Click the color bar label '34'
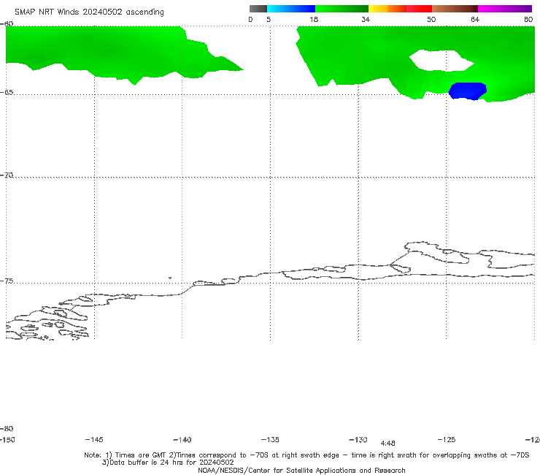Screen dimensions: 540x475 tap(366, 20)
